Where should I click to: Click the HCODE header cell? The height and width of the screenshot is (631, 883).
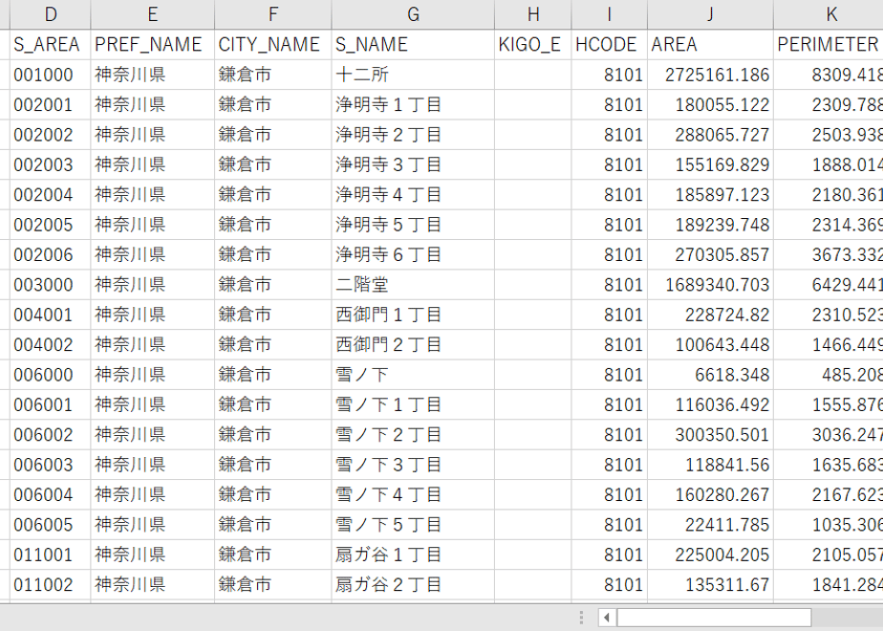pos(610,45)
